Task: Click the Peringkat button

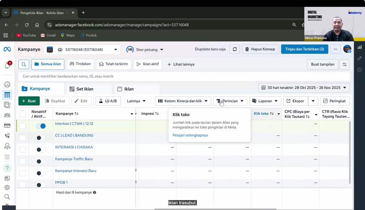Action: 335,101
